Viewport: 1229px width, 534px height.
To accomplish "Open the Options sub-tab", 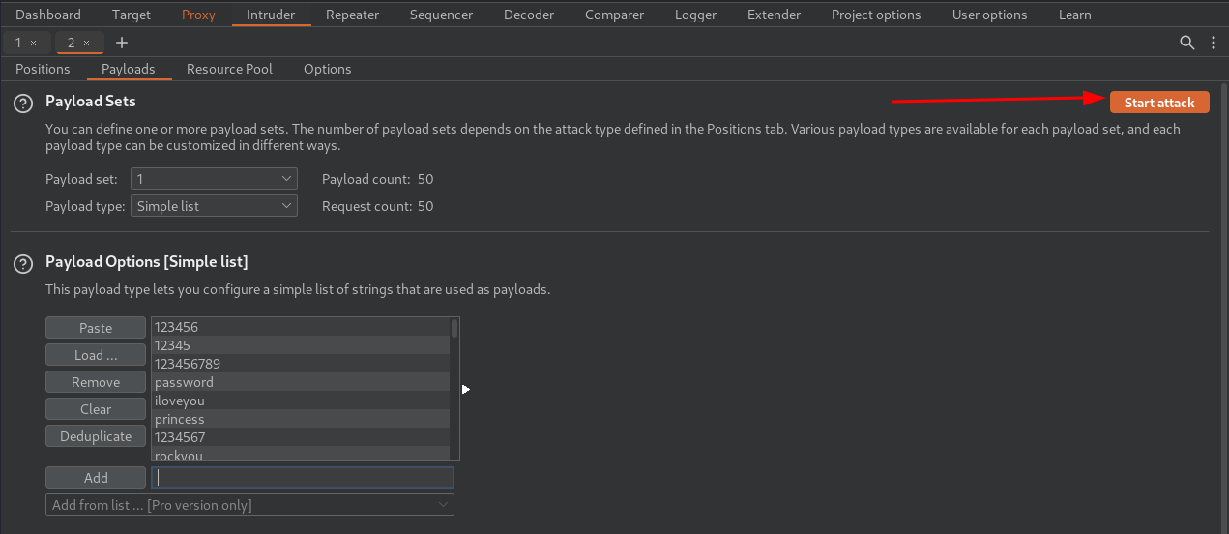I will tap(327, 69).
